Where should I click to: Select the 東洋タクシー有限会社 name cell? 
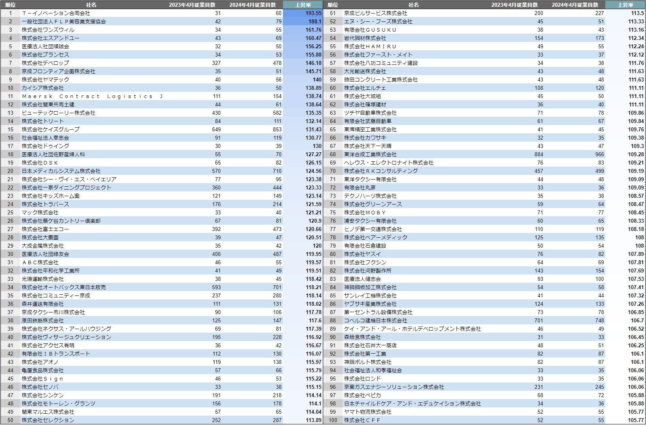(370, 179)
